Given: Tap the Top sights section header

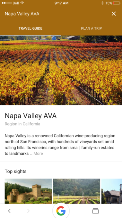Looking at the screenshot, I should tap(15, 171).
